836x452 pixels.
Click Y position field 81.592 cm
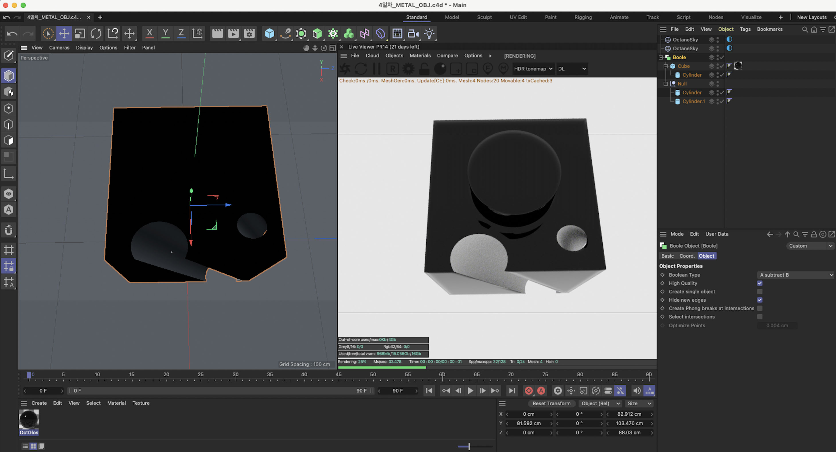click(529, 423)
